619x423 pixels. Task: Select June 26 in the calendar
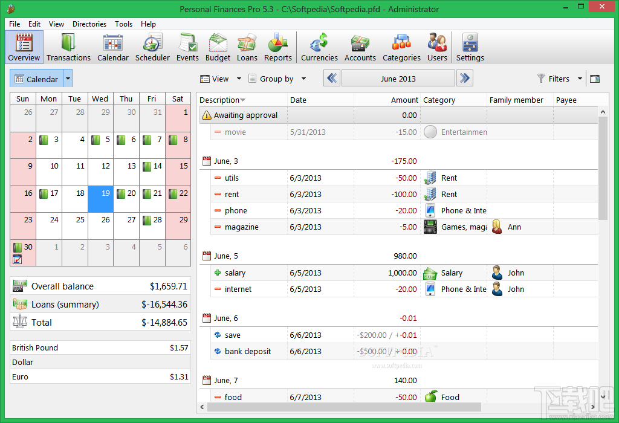[101, 226]
